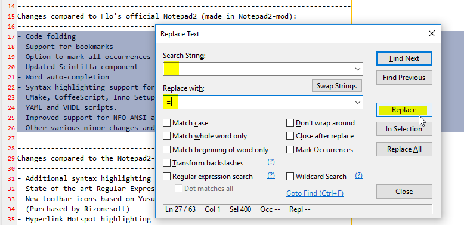Click "- Support for bookmarks" line in editor
Screen dimensions: 464x225
point(65,47)
